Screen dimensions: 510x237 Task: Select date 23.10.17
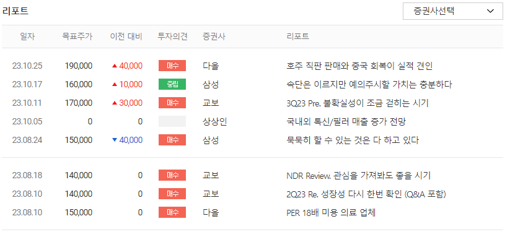click(x=27, y=84)
